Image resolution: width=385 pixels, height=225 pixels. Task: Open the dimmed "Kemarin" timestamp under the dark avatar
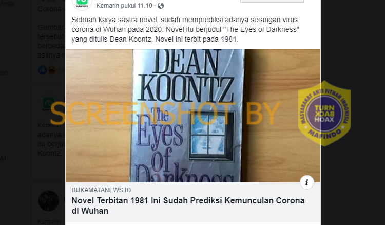49,221
